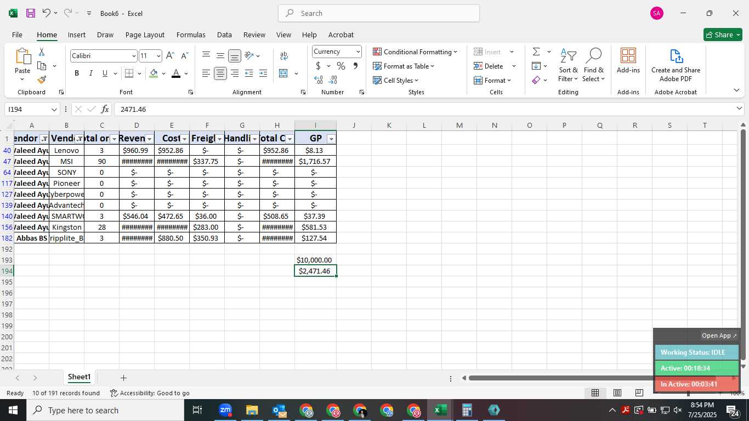The height and width of the screenshot is (421, 749).
Task: Switch to Normal view in status bar
Action: 595,392
